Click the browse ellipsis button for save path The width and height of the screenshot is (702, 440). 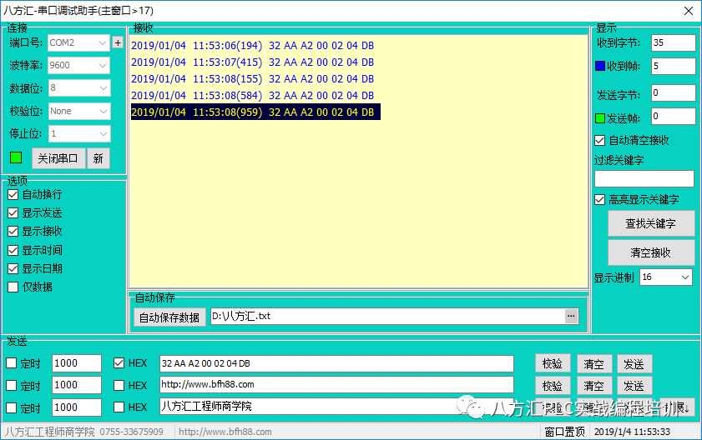click(571, 316)
